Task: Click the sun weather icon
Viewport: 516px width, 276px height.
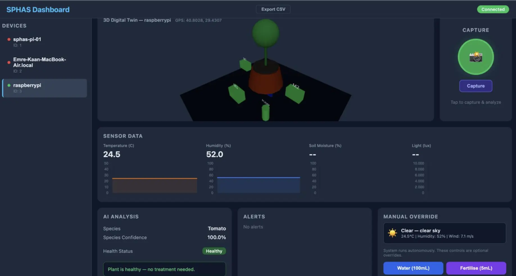Action: pos(392,233)
